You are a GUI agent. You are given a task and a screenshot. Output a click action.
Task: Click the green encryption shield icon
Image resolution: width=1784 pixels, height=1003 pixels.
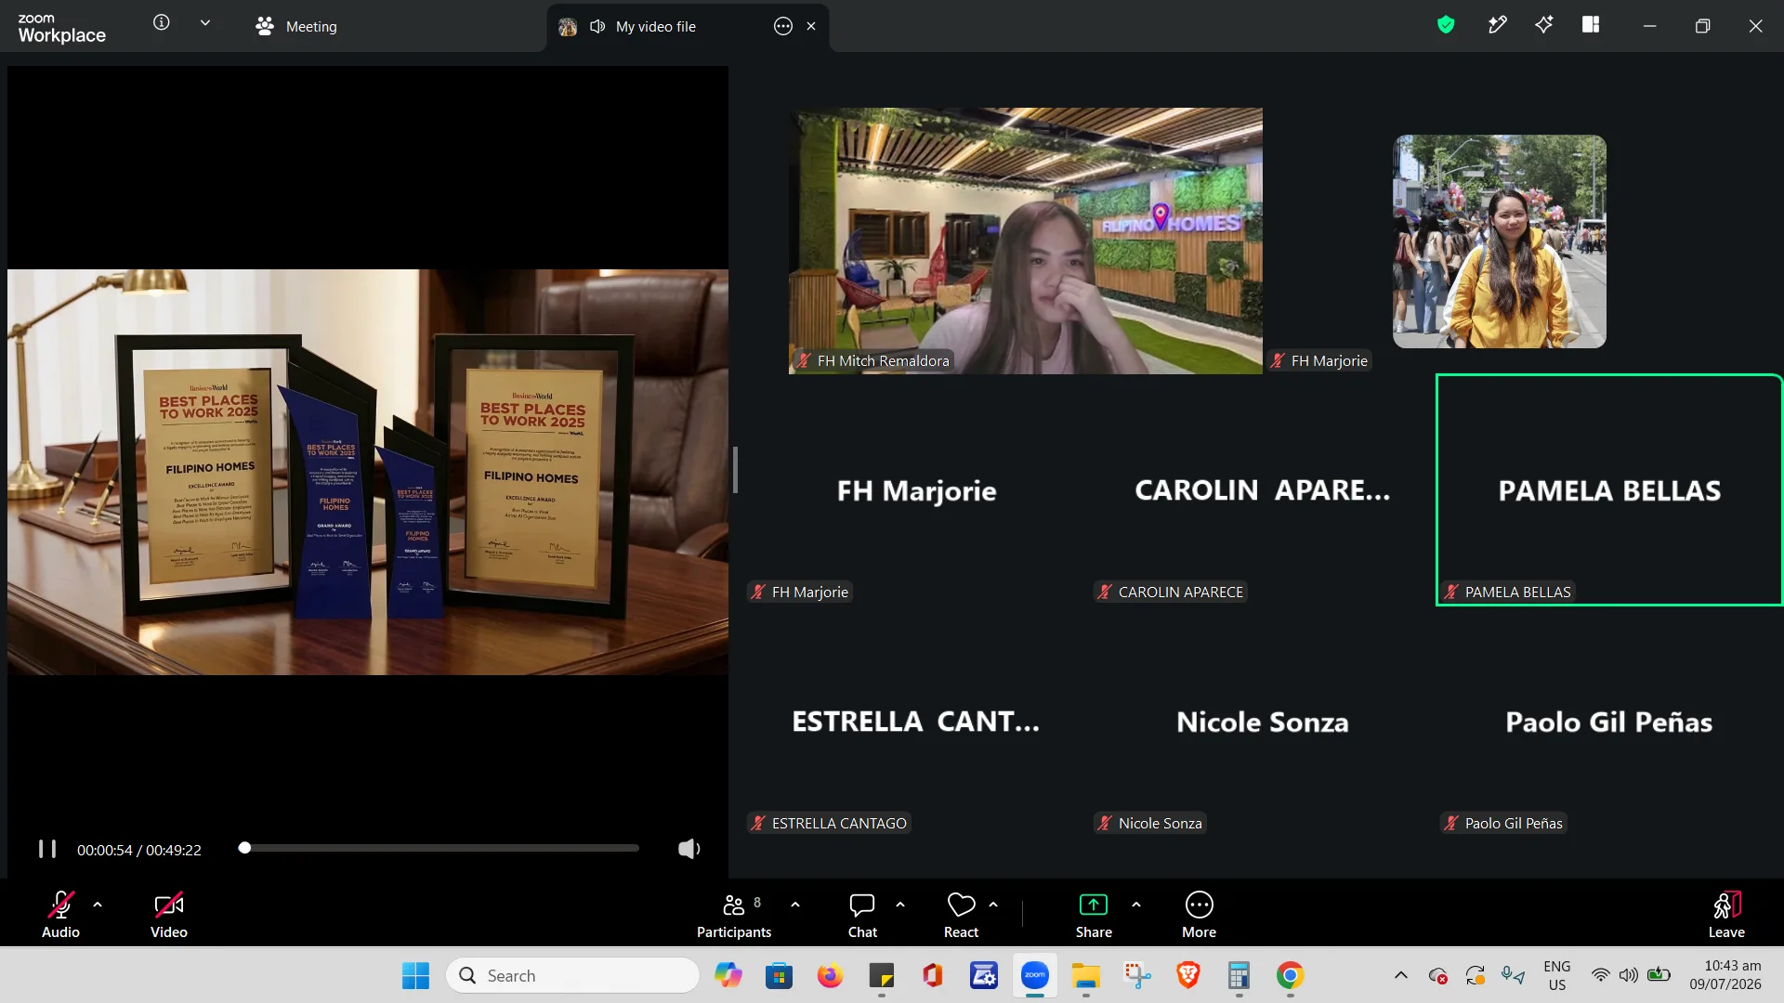tap(1446, 25)
